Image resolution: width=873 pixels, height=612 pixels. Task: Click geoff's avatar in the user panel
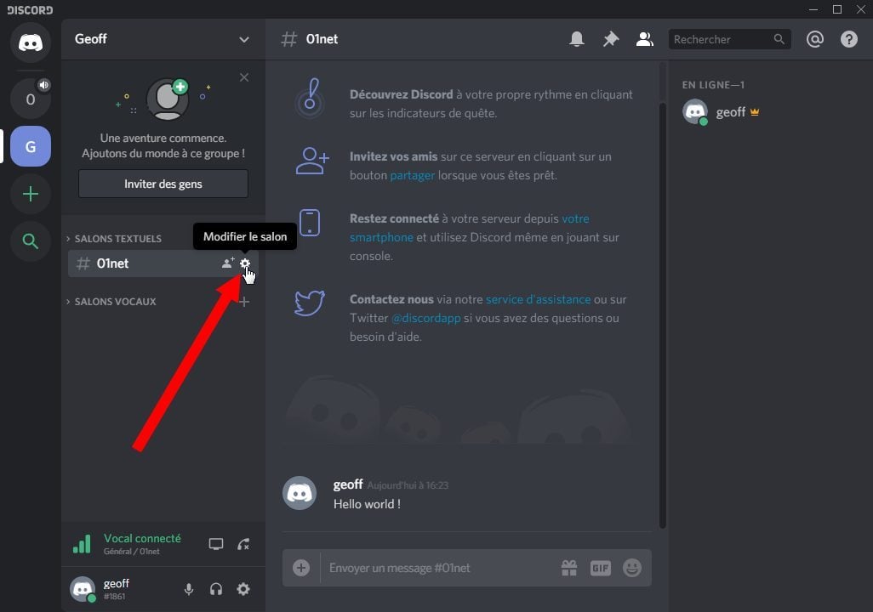(83, 589)
